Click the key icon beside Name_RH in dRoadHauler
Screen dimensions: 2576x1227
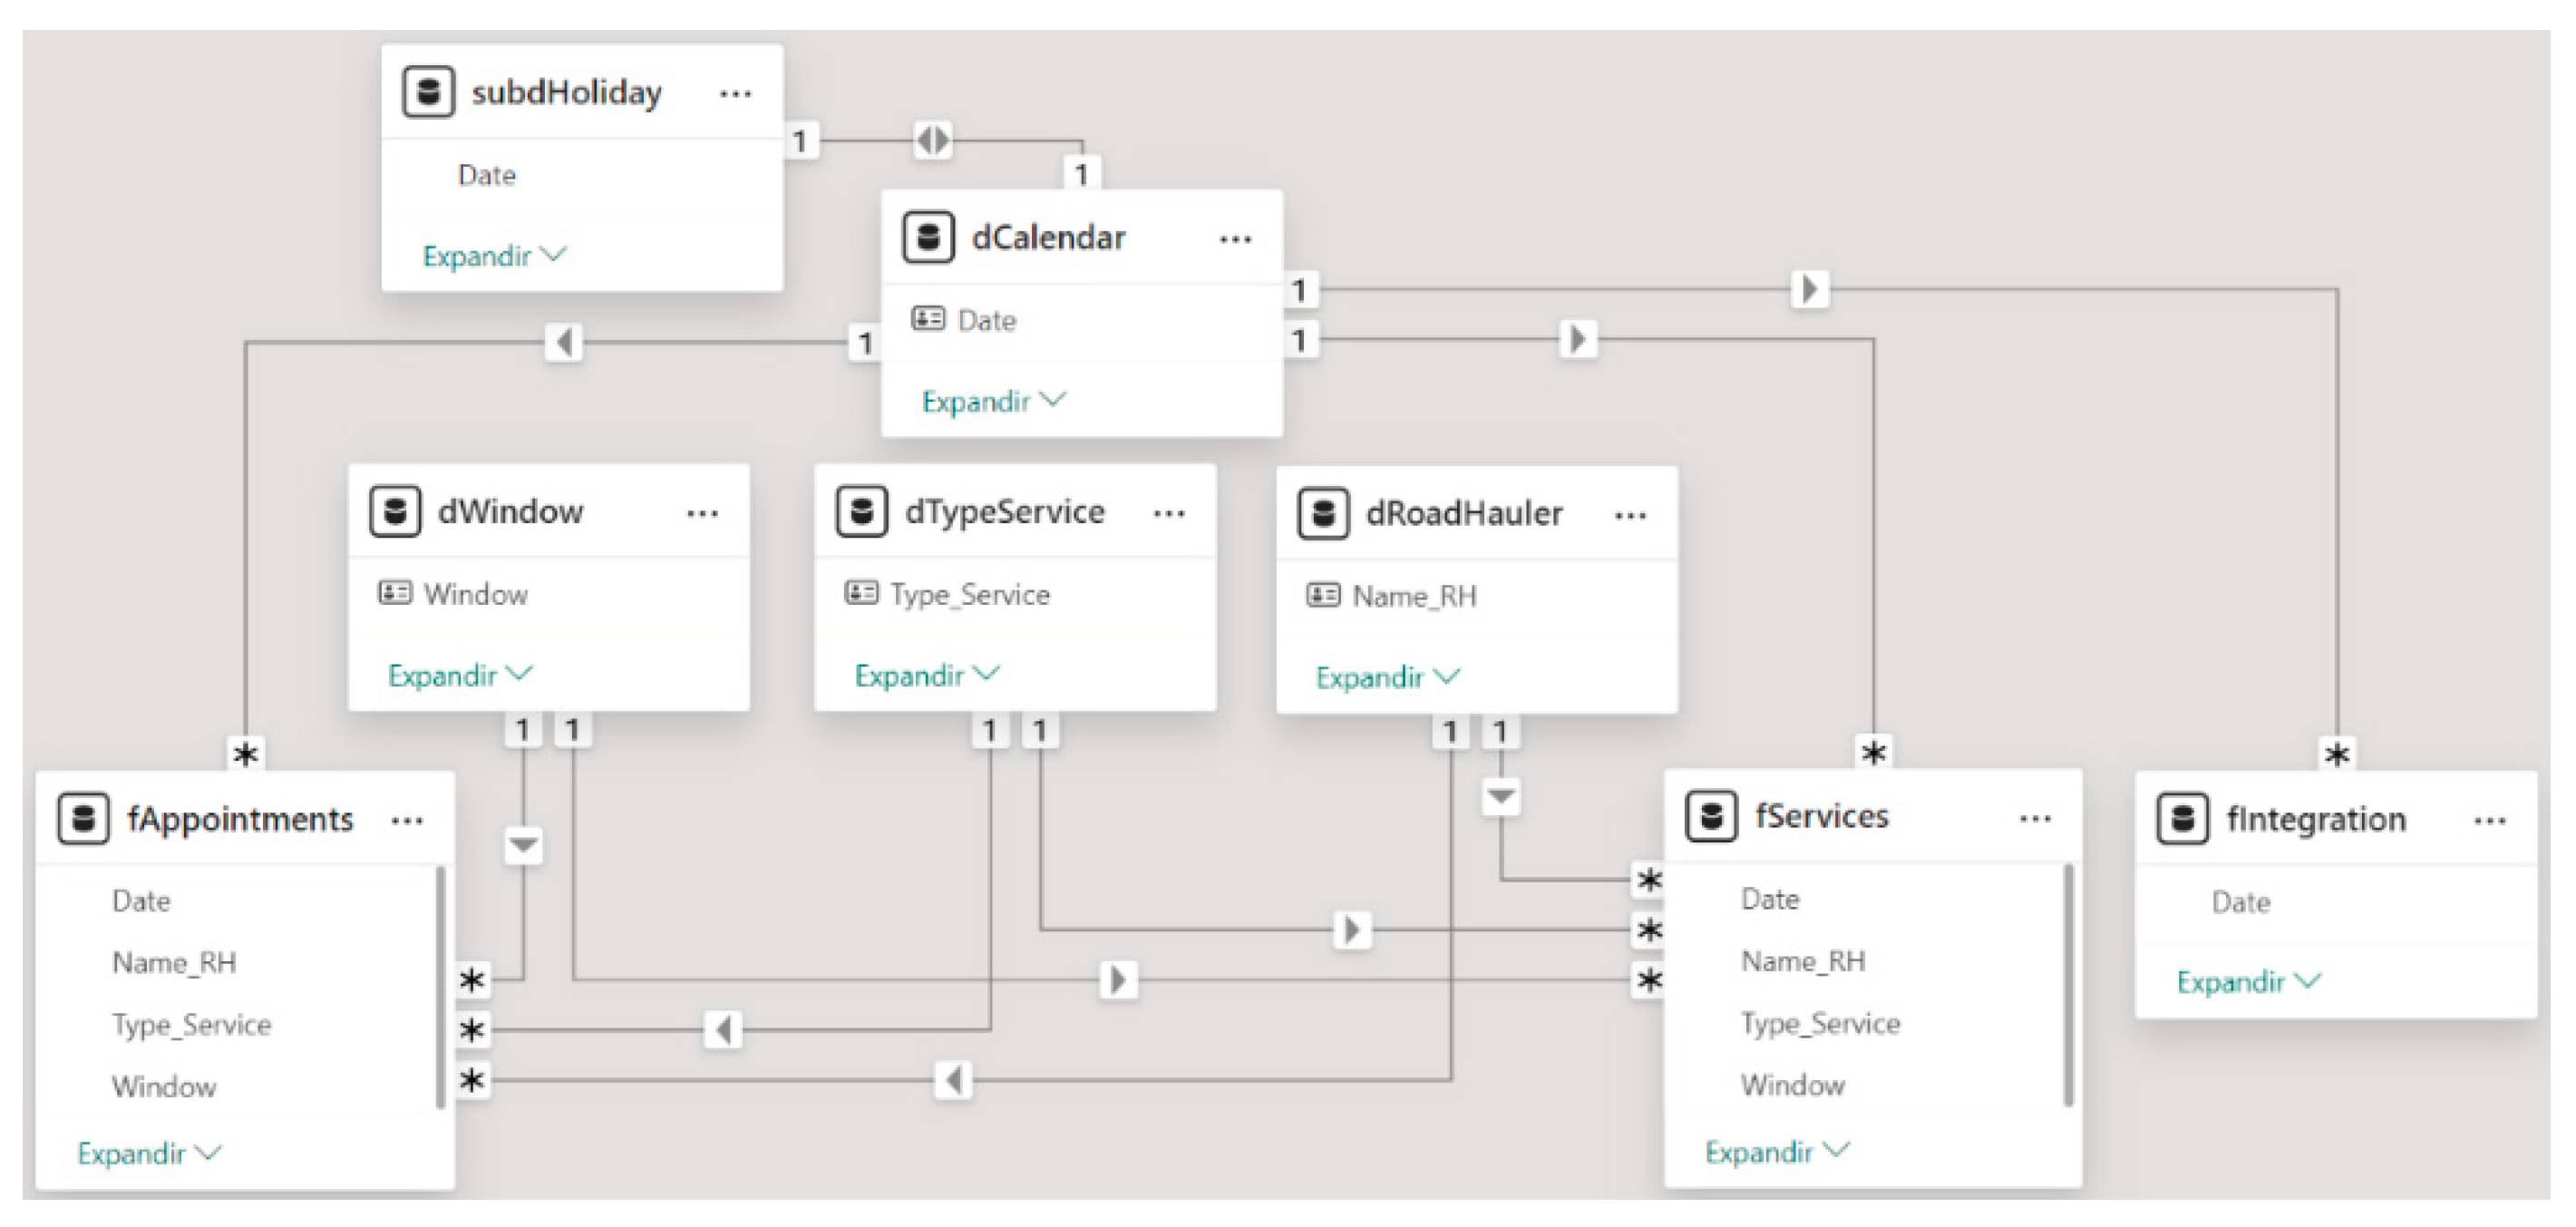[x=1322, y=596]
